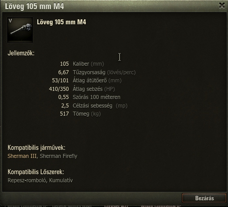Click the Kompatibilis Lőszerek heading

point(36,172)
